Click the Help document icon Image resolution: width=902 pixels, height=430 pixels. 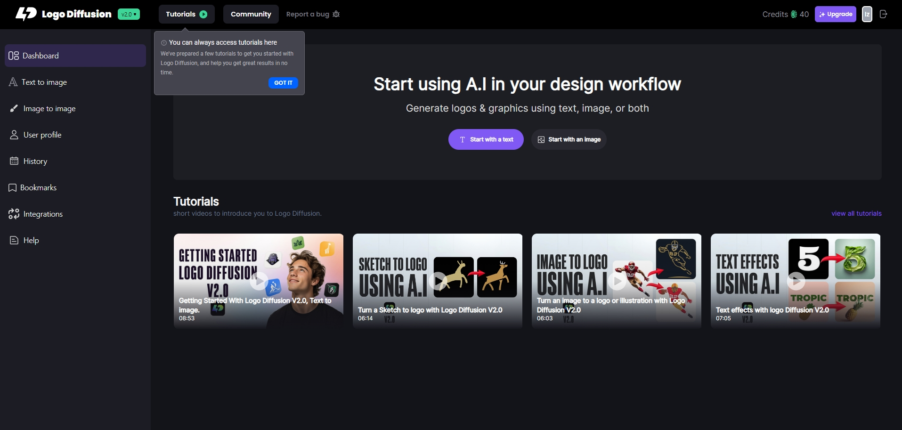[14, 240]
